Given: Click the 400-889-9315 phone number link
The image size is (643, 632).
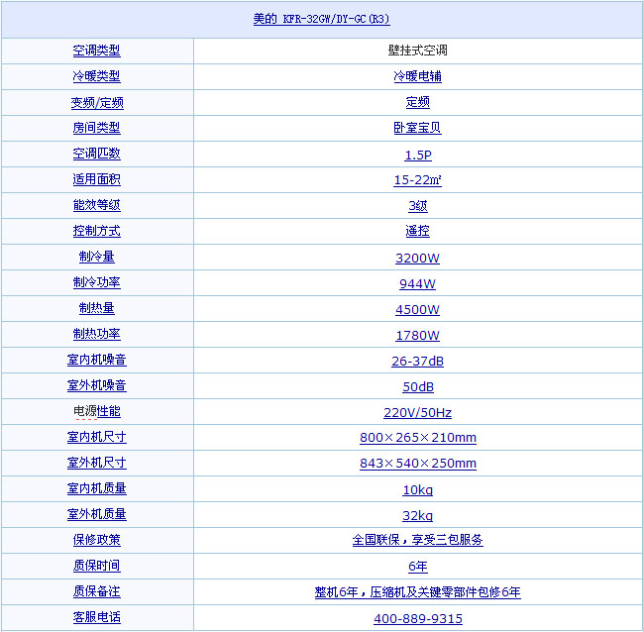Looking at the screenshot, I should tap(418, 619).
